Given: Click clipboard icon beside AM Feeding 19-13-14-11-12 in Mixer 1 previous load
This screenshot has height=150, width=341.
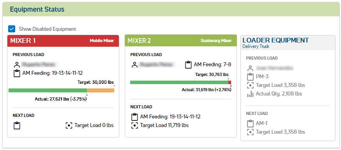Looking at the screenshot, I should point(17,73).
